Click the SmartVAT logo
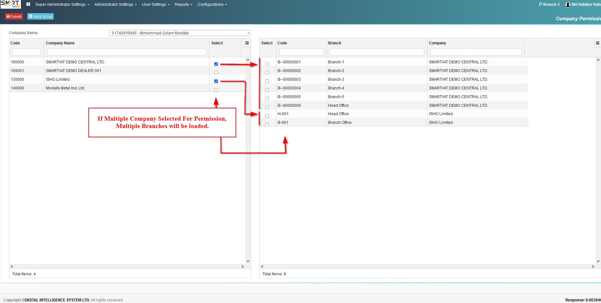 click(x=11, y=4)
